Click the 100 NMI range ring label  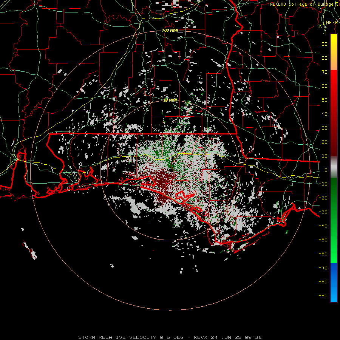point(170,30)
